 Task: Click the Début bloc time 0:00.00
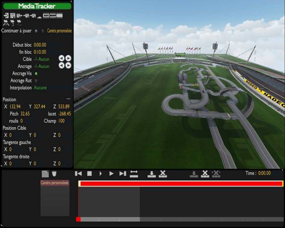(40, 45)
